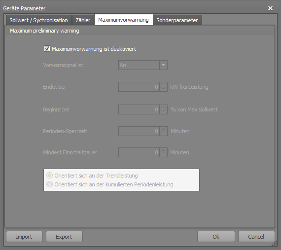Click the Maximum preliminary warning heading

pos(44,31)
